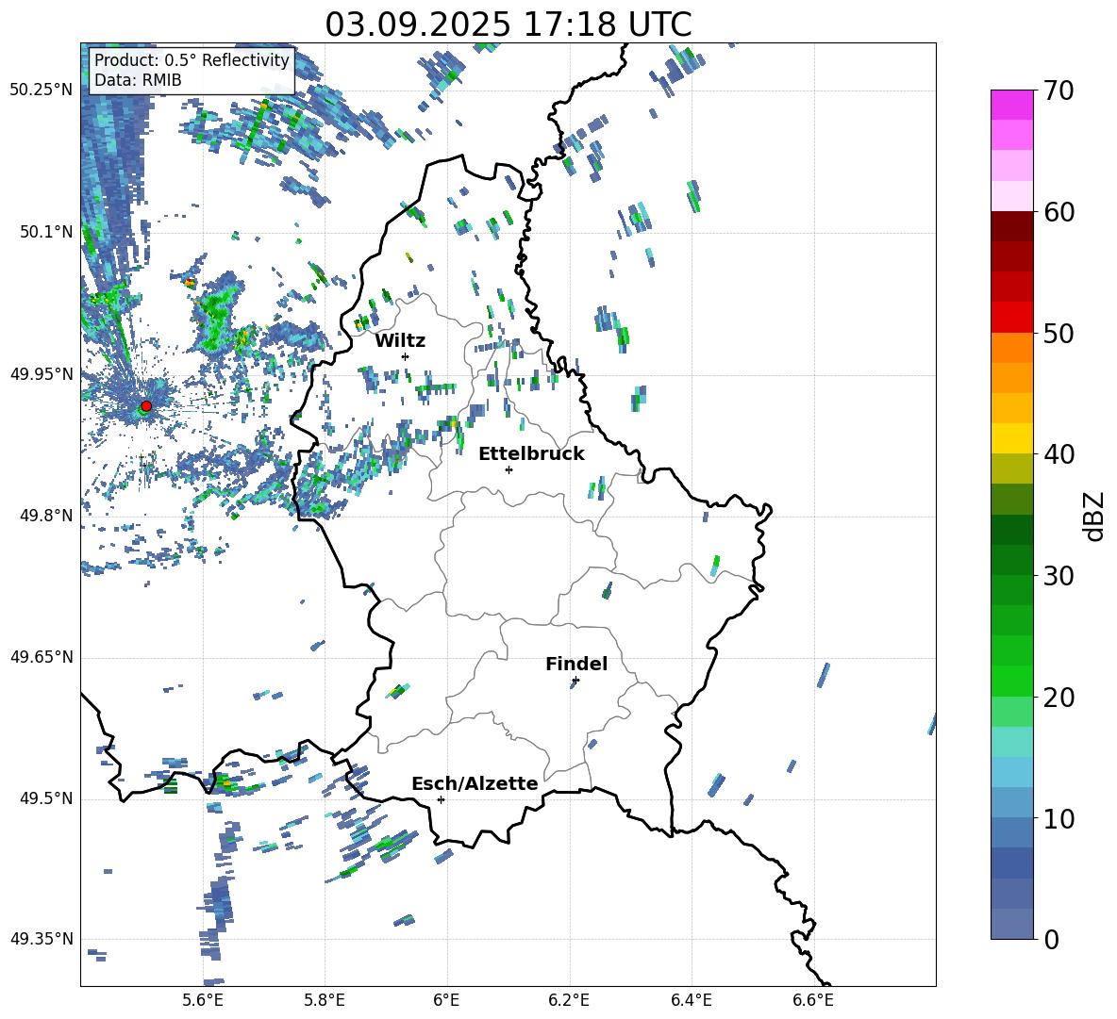Click the Findel station label
Viewport: 1117px width, 1019px height.
576,664
